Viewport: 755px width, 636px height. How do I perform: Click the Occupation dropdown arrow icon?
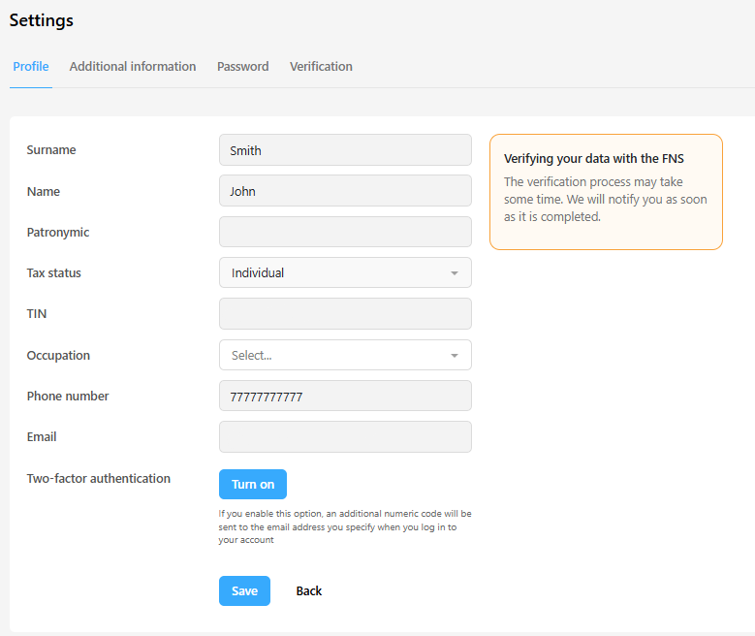point(454,356)
